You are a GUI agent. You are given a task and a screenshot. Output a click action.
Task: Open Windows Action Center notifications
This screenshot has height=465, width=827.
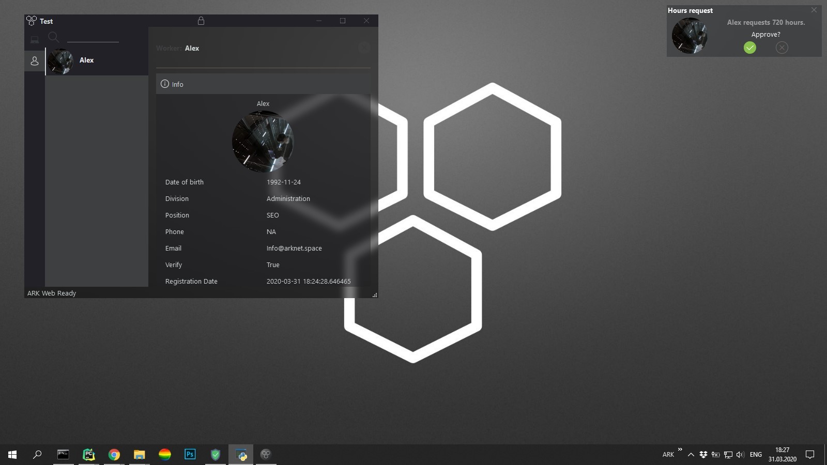tap(810, 455)
